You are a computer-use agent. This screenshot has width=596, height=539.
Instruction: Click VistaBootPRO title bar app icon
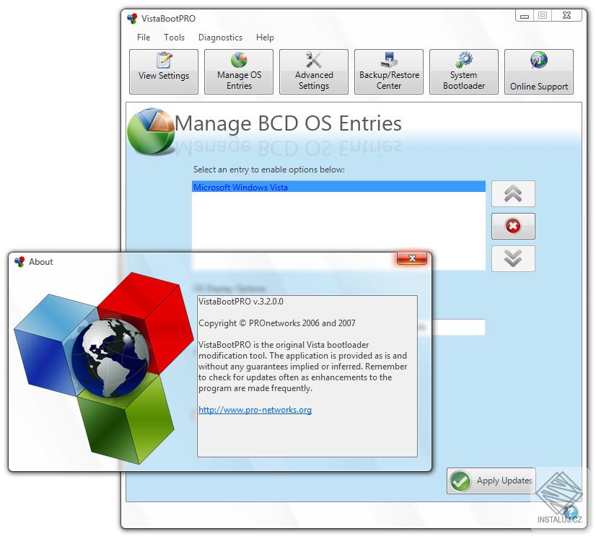(132, 18)
